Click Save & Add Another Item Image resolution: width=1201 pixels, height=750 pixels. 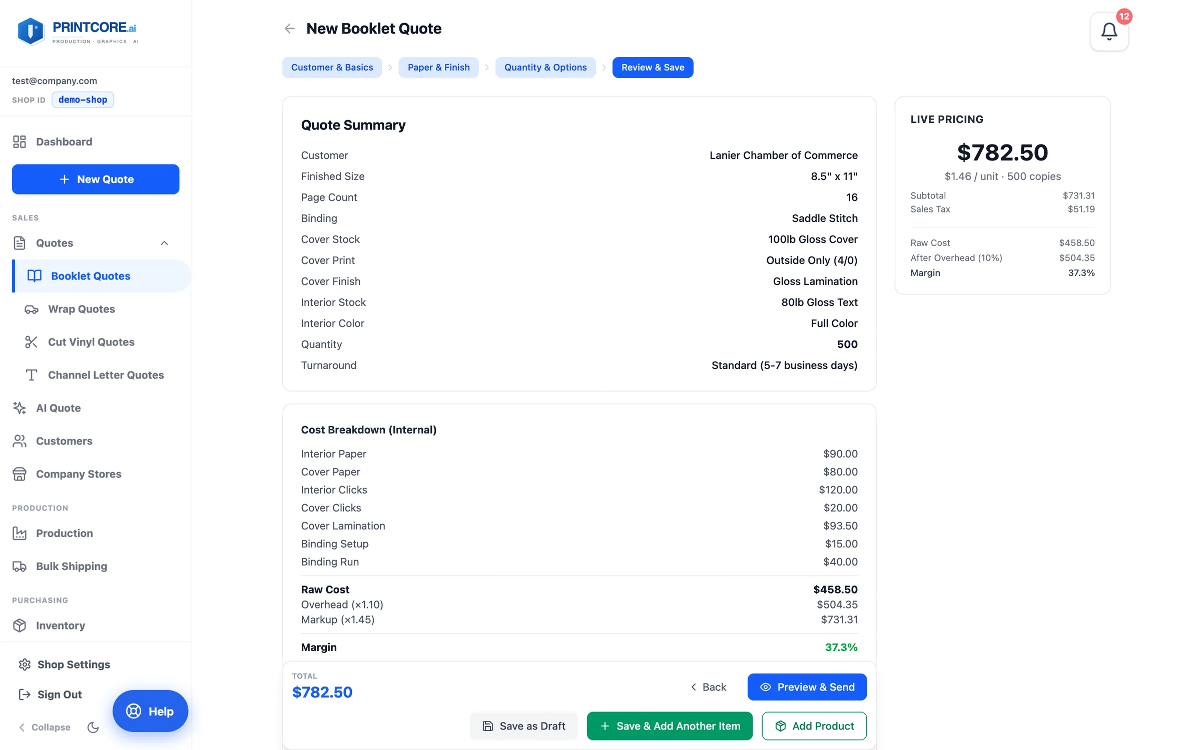670,726
